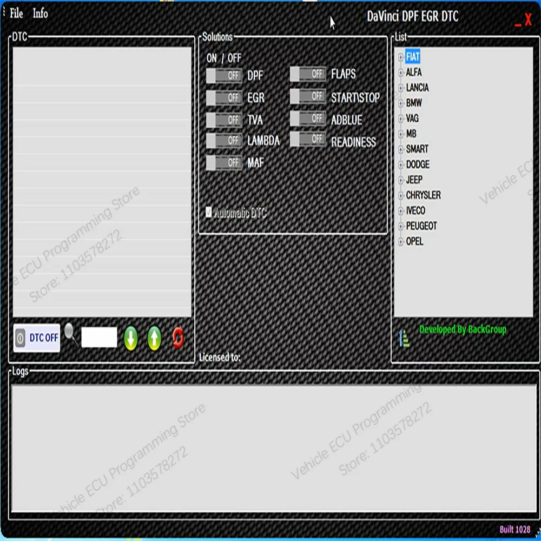Expand the BMW tree node
The height and width of the screenshot is (541, 541).
(400, 103)
